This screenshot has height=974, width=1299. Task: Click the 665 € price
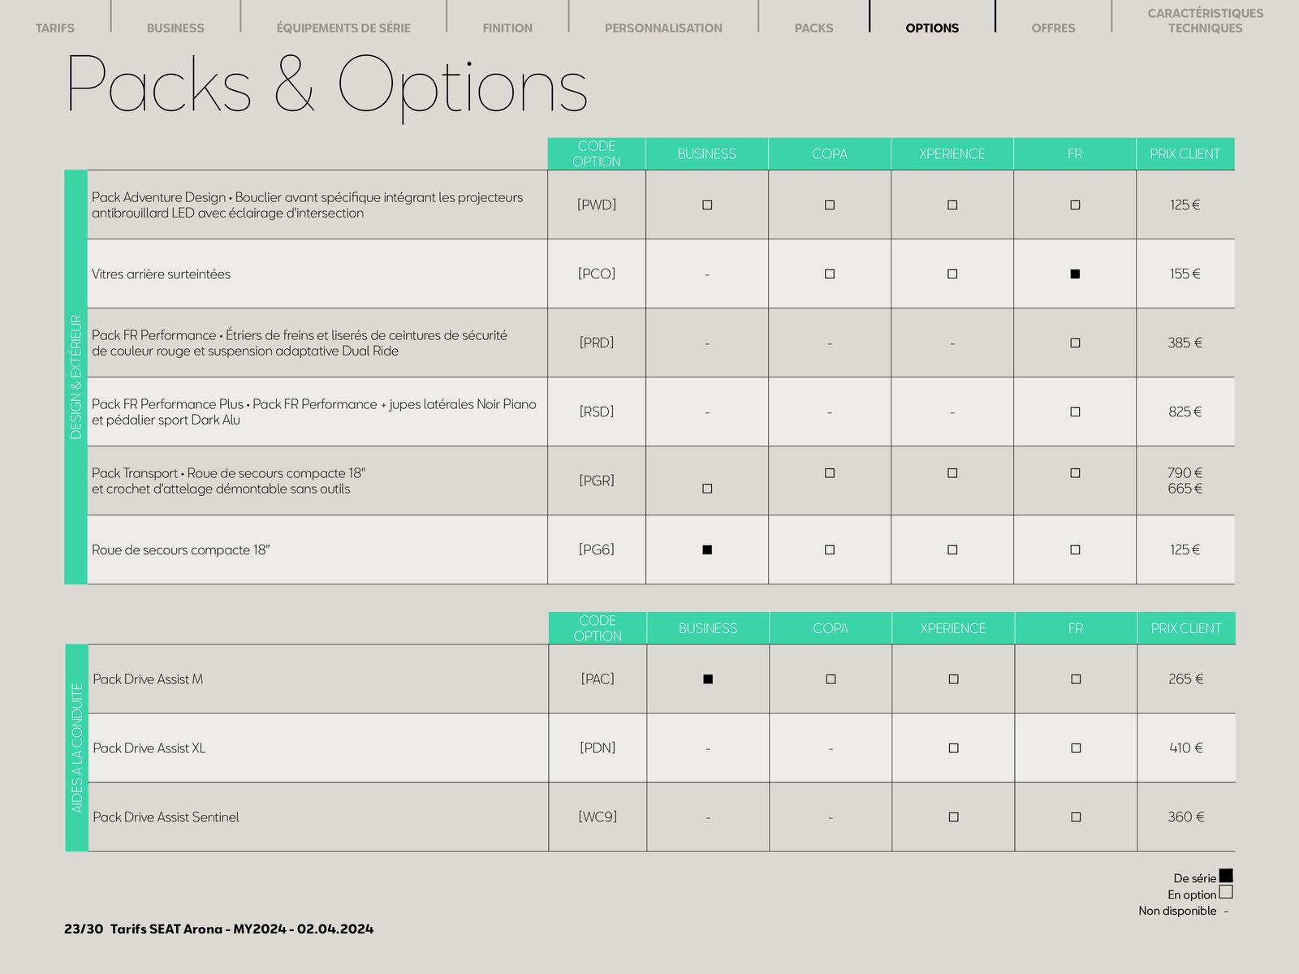pos(1185,488)
